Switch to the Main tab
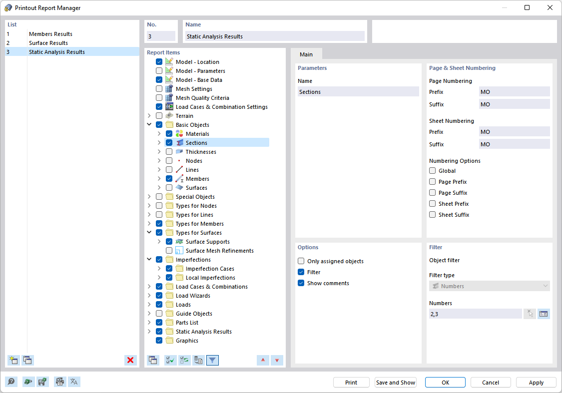 306,54
